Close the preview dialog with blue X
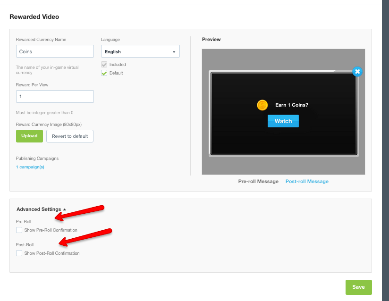The image size is (389, 301). (x=357, y=72)
